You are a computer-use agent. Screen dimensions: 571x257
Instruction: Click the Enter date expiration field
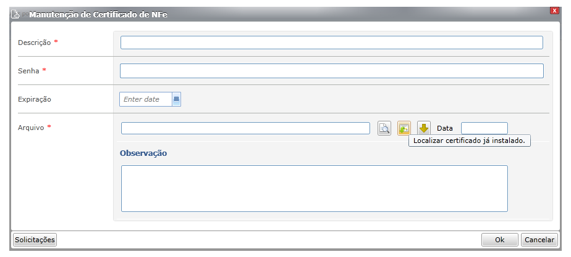pos(146,99)
